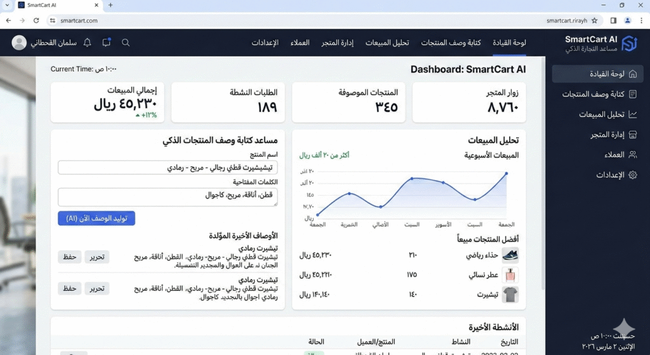Screen dimensions: 650x355
Task: View site information icon in address bar
Action: [x=52, y=20]
